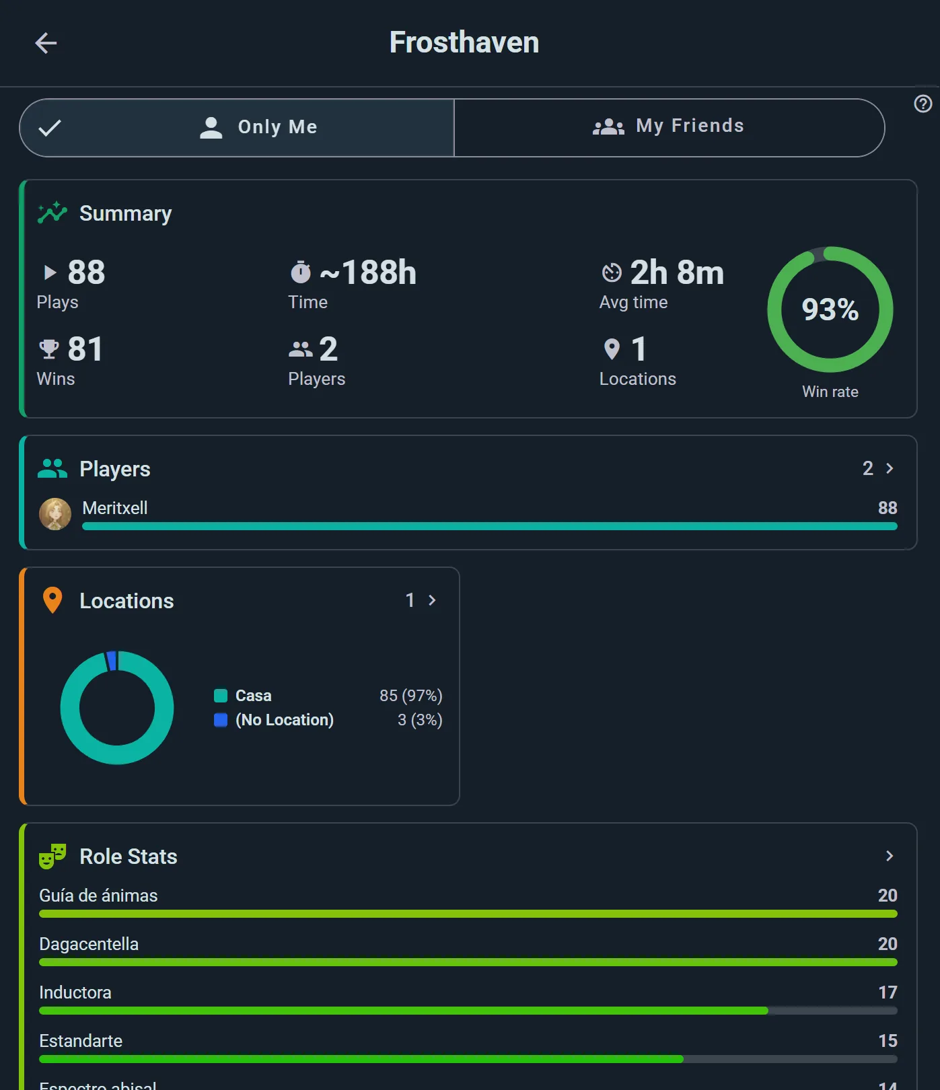The width and height of the screenshot is (940, 1090).
Task: Click the group icon on My Friends
Action: [608, 126]
